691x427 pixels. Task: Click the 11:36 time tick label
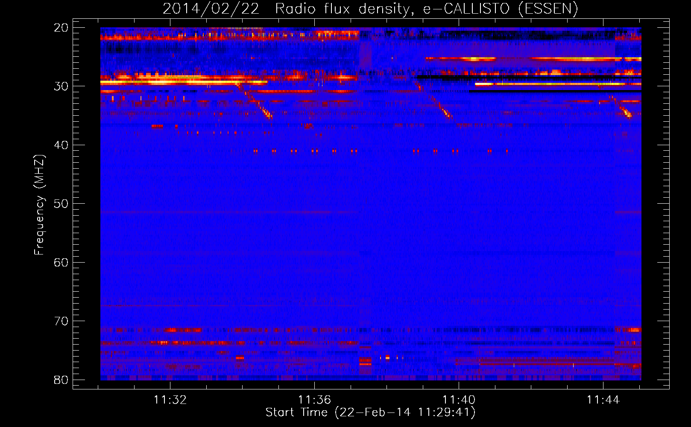[314, 400]
